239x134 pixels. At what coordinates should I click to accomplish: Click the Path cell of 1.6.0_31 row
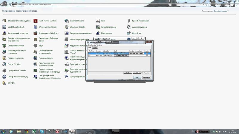point(121,55)
